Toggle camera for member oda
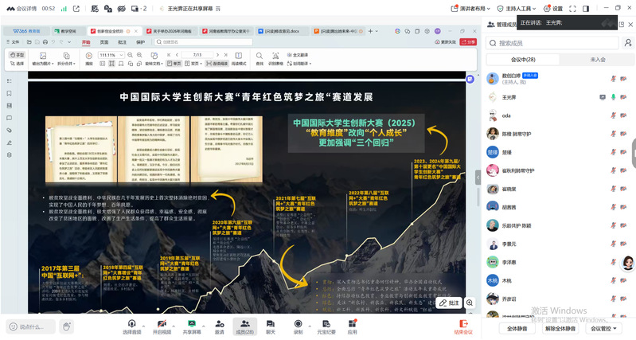 (x=623, y=115)
